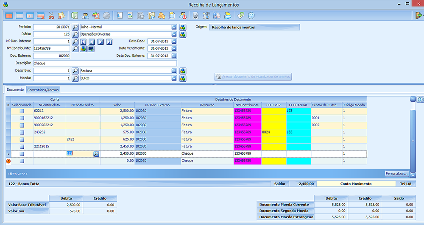Image resolution: width=424 pixels, height=225 pixels.
Task: Tick the Seleccionada checkbox for the 122 row
Action: pyautogui.click(x=22, y=154)
